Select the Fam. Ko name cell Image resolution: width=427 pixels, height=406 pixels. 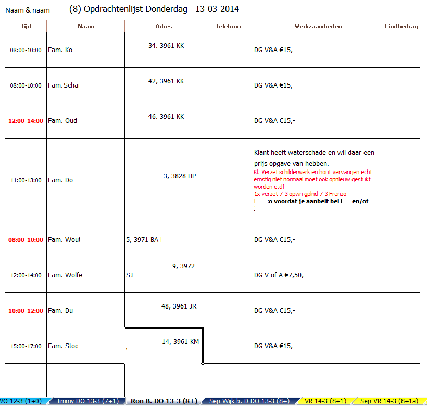pyautogui.click(x=85, y=50)
